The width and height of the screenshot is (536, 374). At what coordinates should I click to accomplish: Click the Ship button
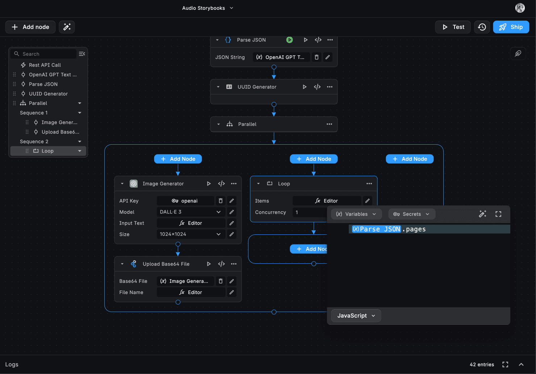pyautogui.click(x=511, y=27)
